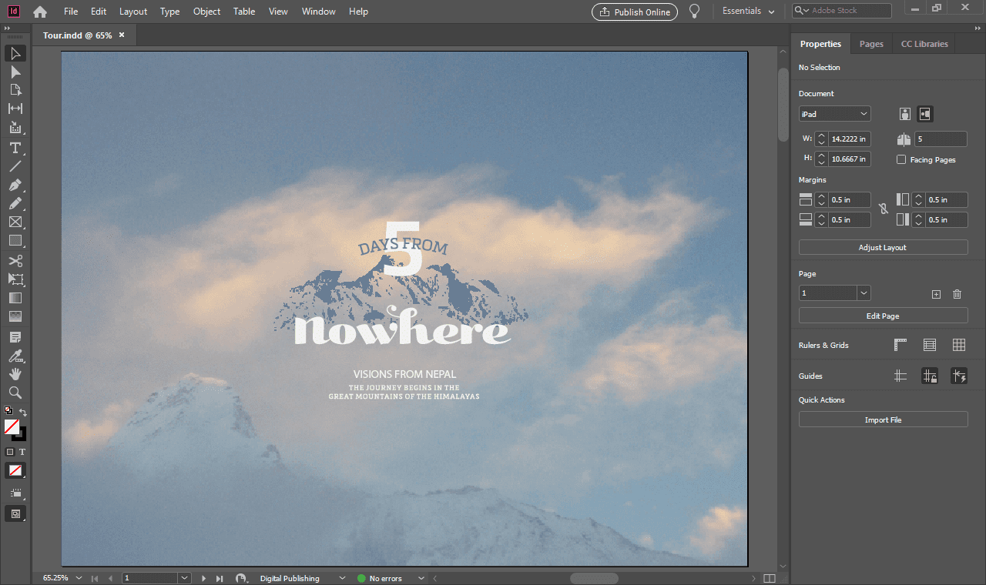Open the File menu
The image size is (986, 585).
click(71, 12)
